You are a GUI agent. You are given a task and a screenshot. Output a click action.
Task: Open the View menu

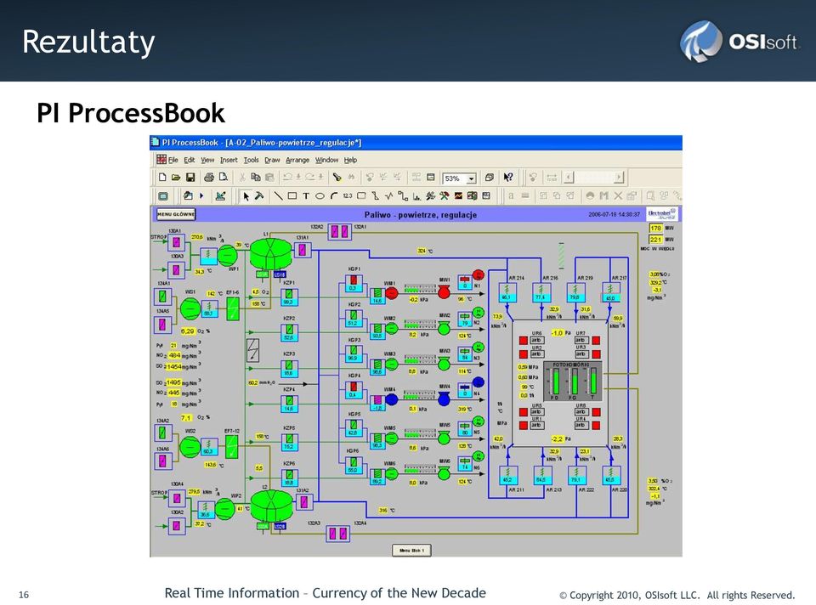click(x=207, y=161)
